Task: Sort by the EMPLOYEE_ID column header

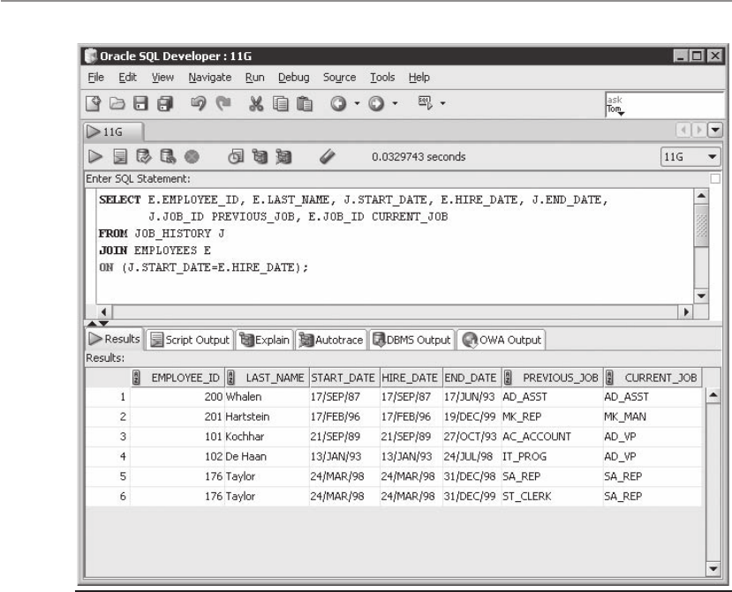Action: click(x=177, y=378)
